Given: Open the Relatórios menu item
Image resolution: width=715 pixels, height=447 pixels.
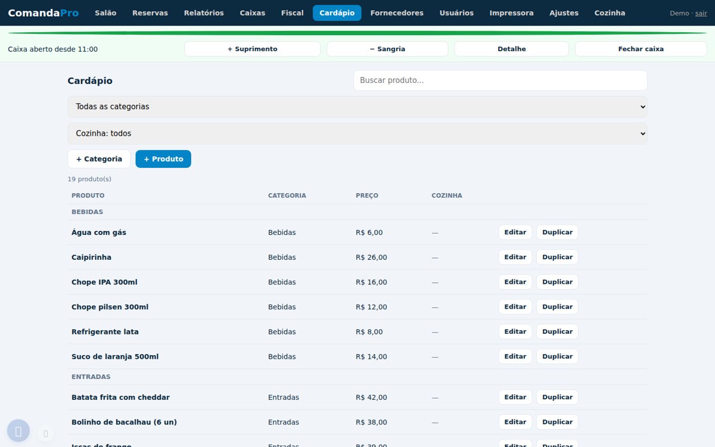Looking at the screenshot, I should click(204, 13).
